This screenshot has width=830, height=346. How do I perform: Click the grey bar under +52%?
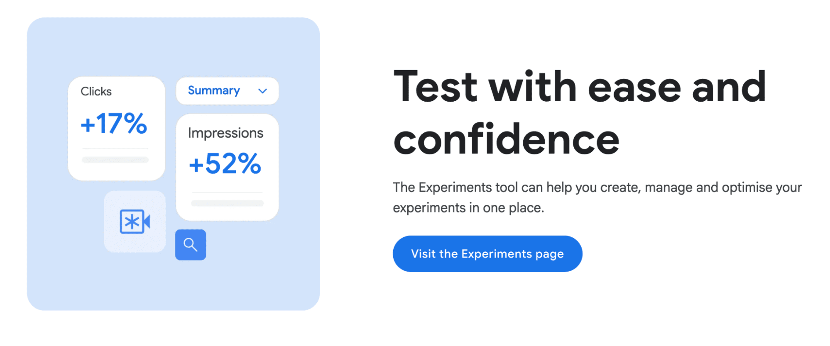pyautogui.click(x=227, y=203)
